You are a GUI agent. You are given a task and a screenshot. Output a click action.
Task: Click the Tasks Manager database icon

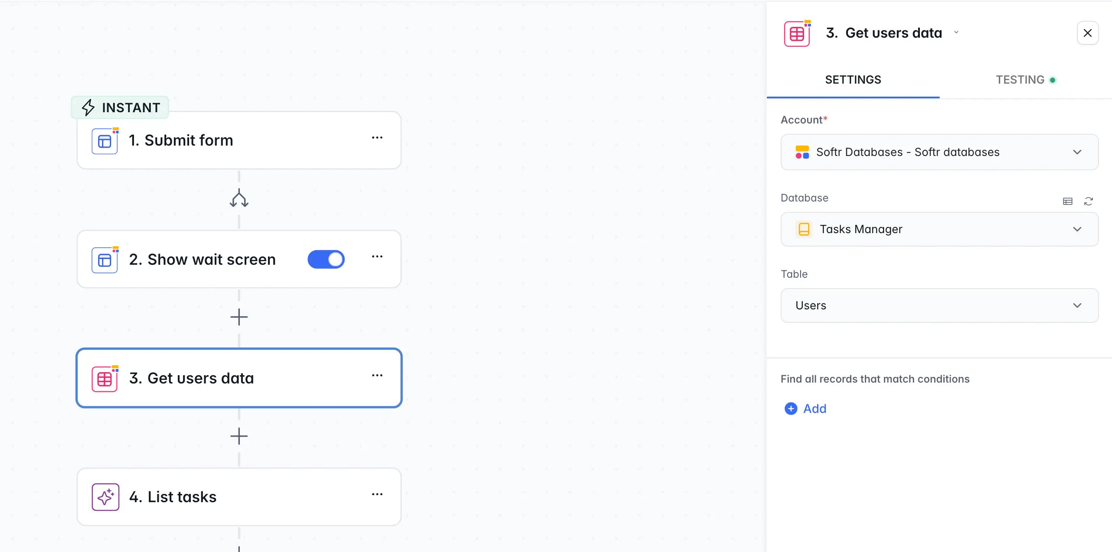click(x=804, y=229)
